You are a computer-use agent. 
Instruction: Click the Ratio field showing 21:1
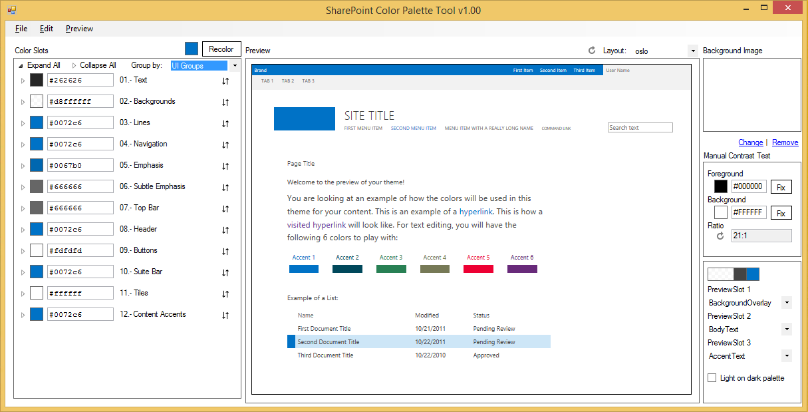(761, 236)
